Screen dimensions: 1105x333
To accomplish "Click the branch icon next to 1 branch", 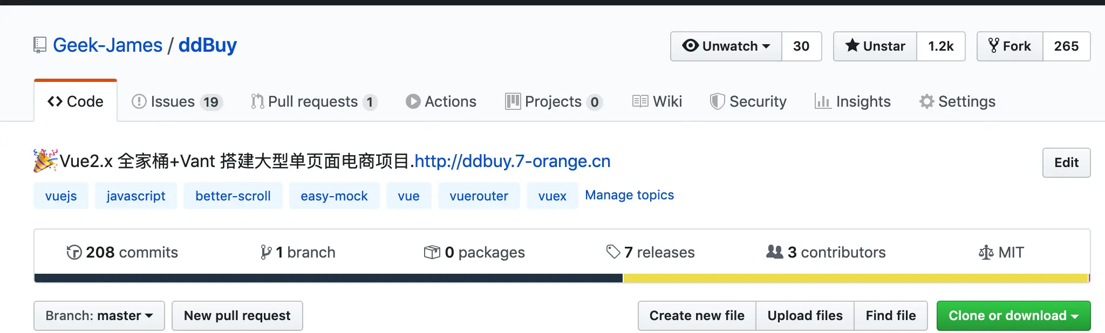I will click(266, 252).
